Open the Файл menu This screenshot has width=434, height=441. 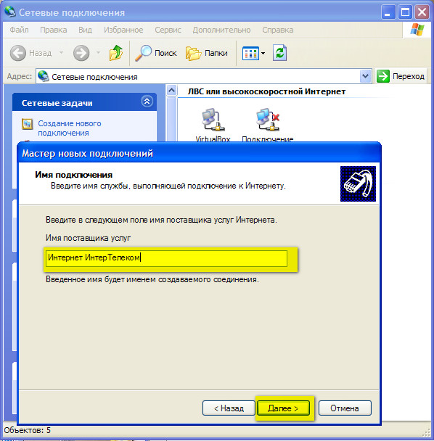pos(19,30)
